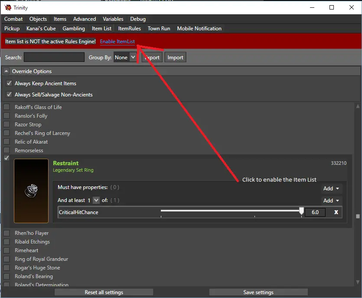Open the Variables tab
Screen dimensions: 362x298
tap(113, 19)
